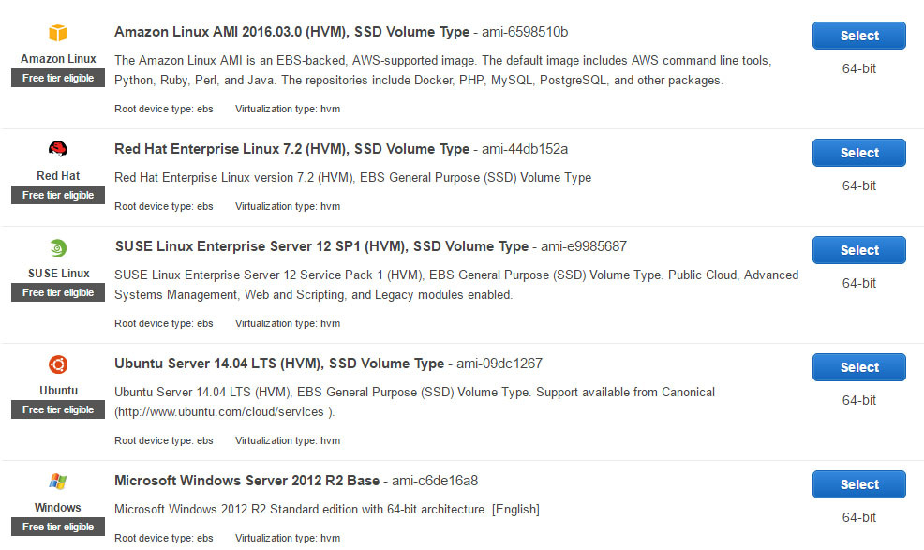
Task: Click Root device type: ebs in Amazon Linux row
Action: click(164, 109)
